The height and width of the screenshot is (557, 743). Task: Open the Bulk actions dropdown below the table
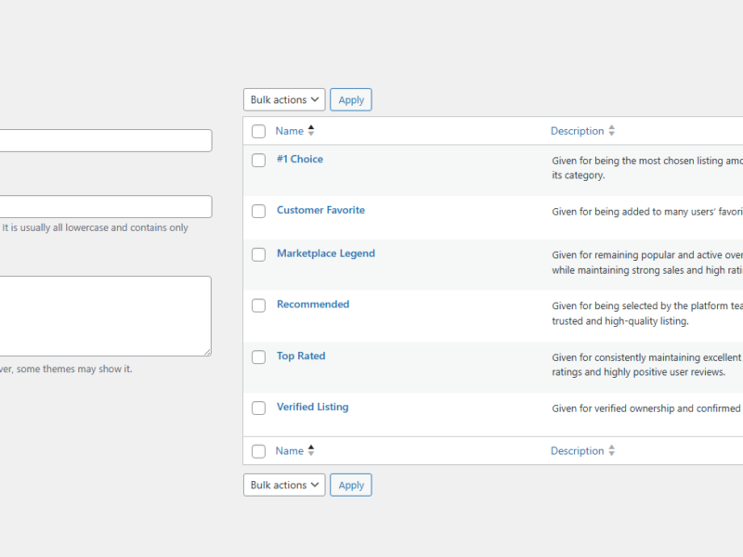[284, 485]
